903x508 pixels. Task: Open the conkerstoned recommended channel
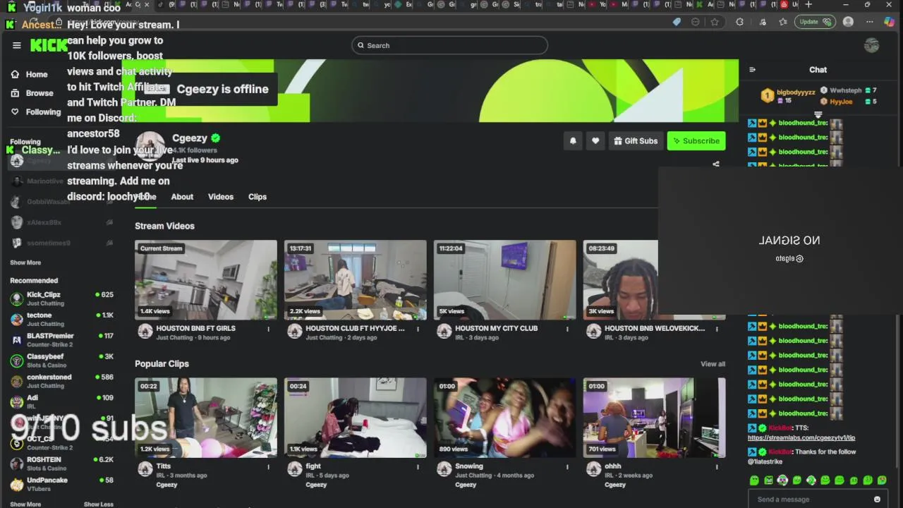pos(61,381)
